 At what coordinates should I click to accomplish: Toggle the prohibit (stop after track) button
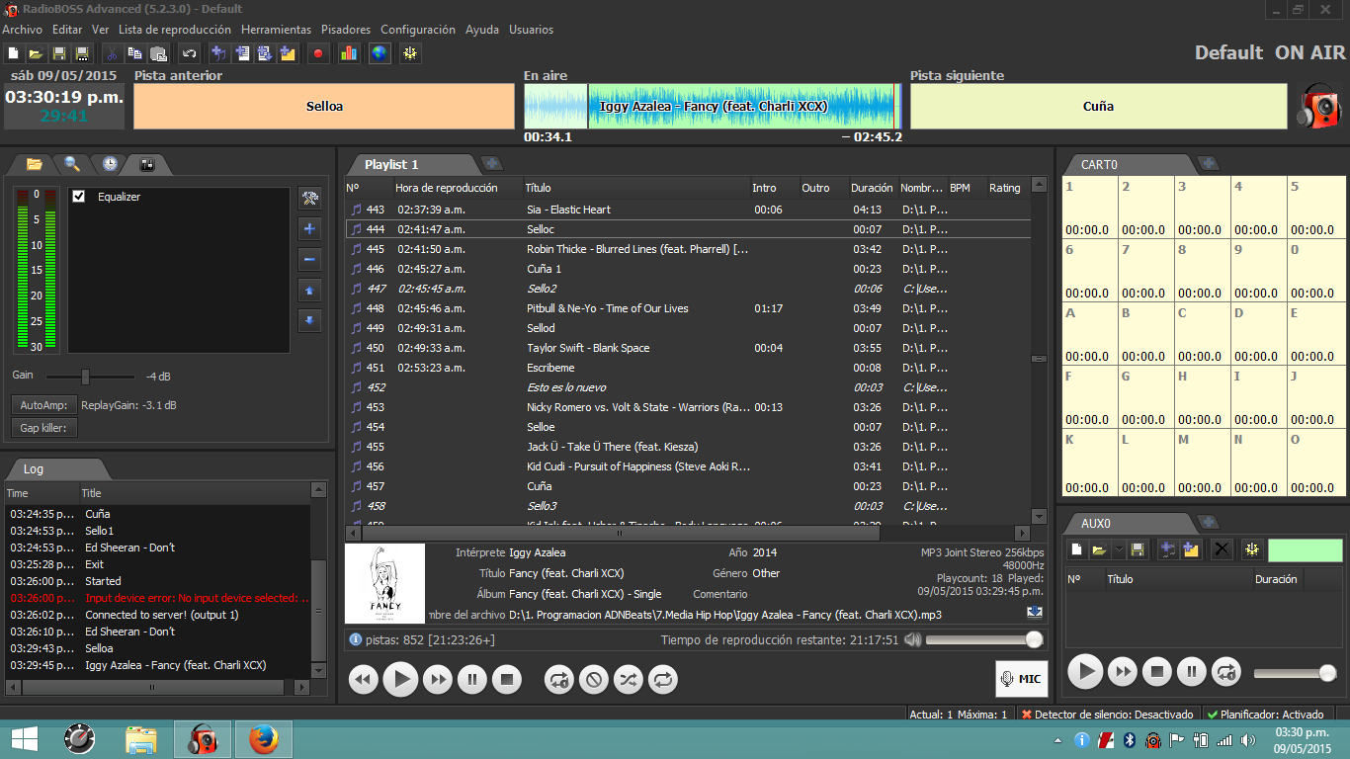[x=593, y=679]
